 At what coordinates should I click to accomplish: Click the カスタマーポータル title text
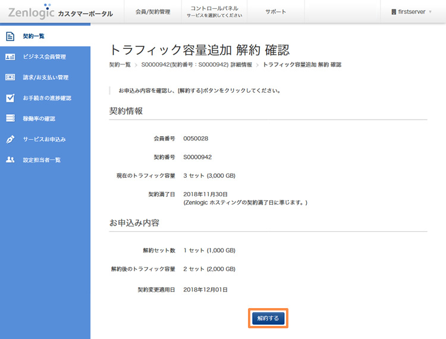(x=85, y=13)
